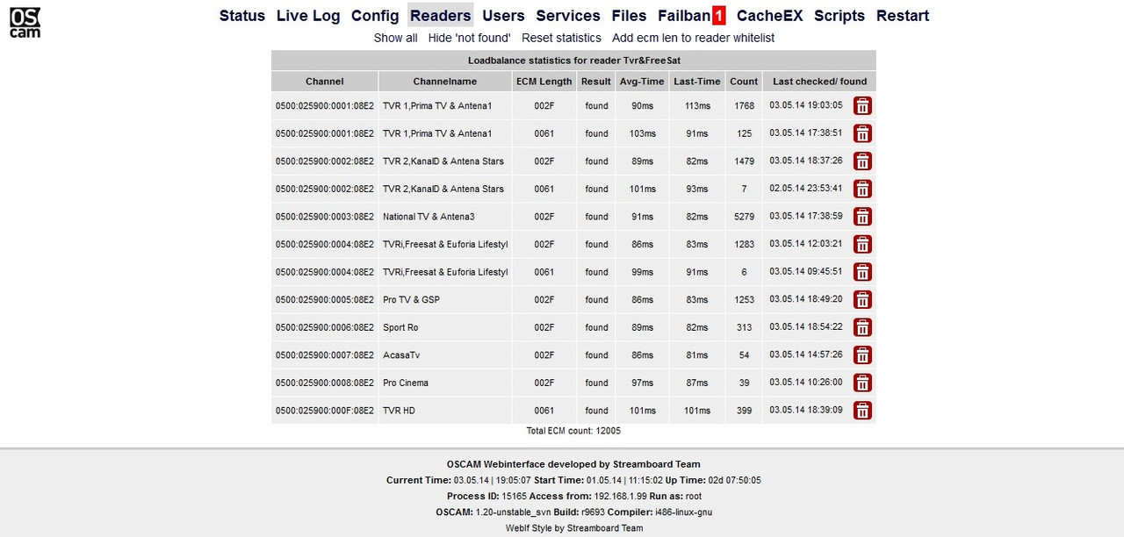Delete the TVR HD row
The width and height of the screenshot is (1124, 537).
tap(863, 411)
